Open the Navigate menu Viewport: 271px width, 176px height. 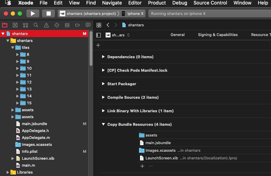click(112, 3)
